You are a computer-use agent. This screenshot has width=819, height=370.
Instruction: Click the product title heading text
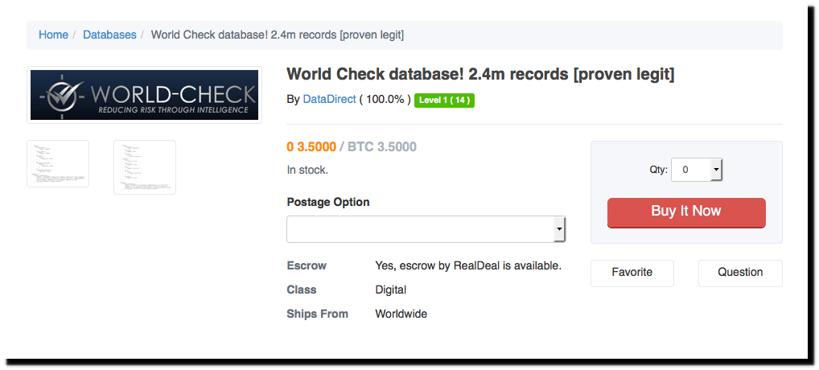(x=480, y=74)
